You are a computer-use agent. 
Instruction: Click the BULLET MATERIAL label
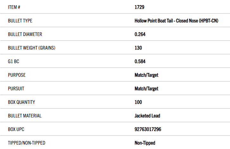(25, 116)
